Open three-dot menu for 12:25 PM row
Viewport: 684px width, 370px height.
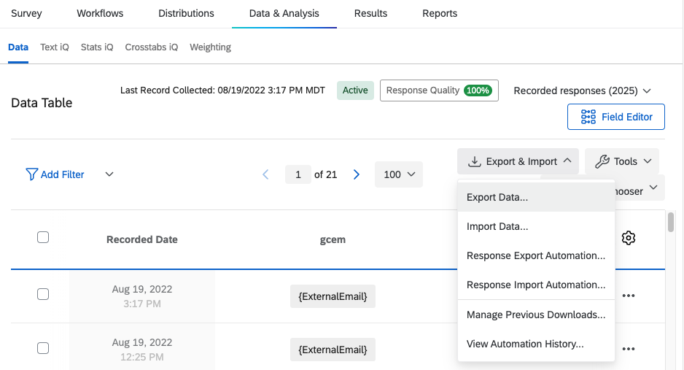click(x=628, y=349)
